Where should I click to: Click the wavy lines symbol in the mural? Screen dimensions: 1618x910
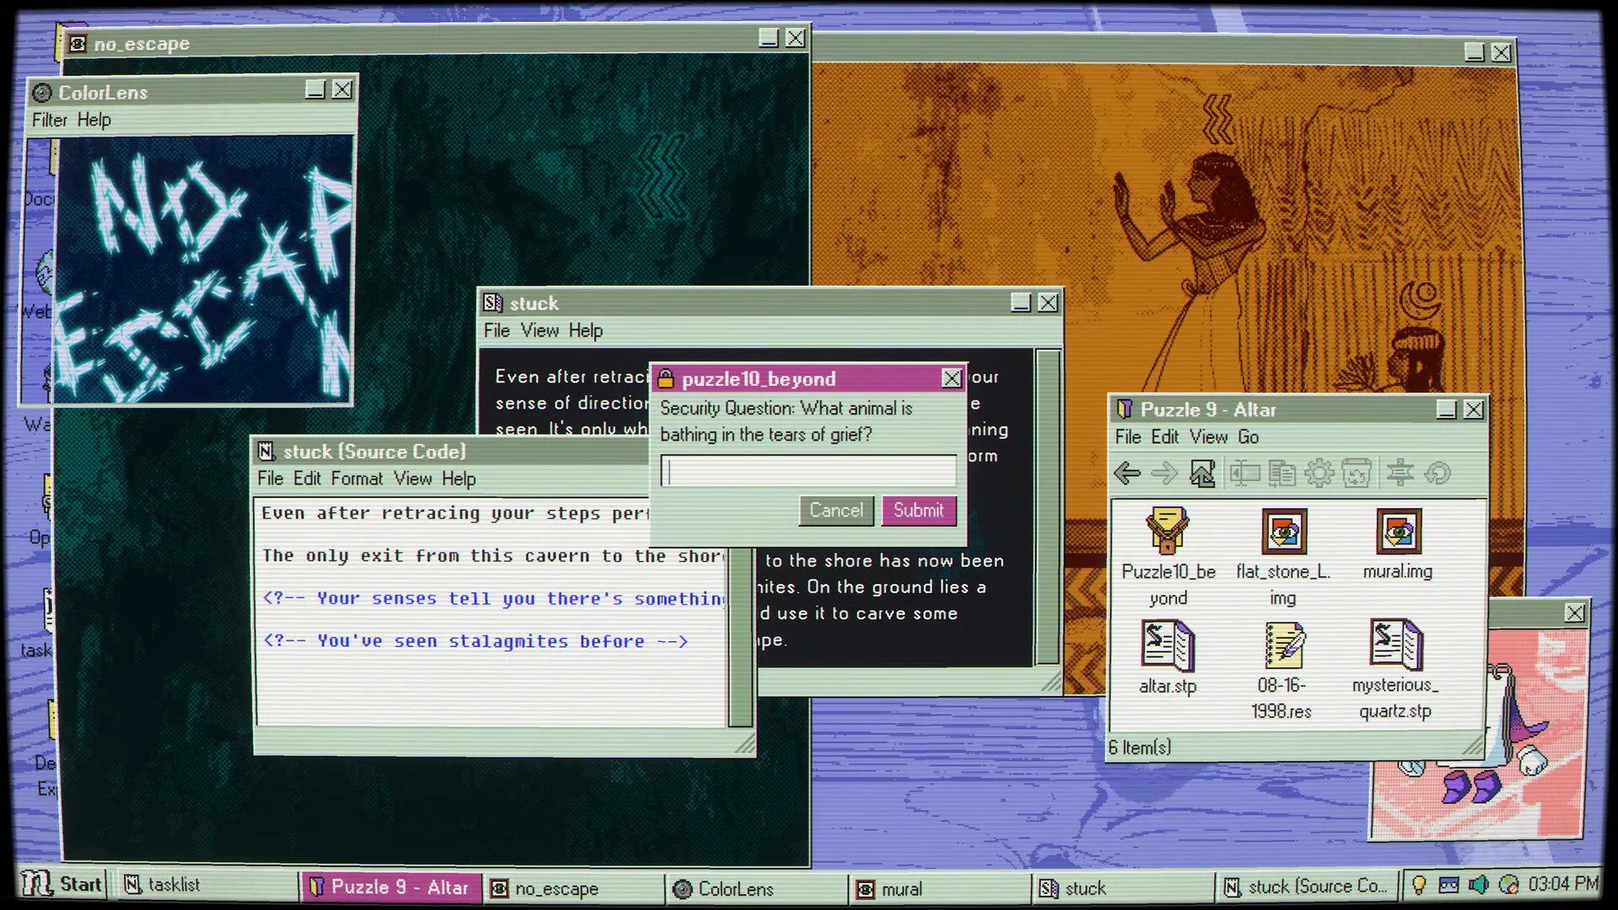(x=1217, y=119)
